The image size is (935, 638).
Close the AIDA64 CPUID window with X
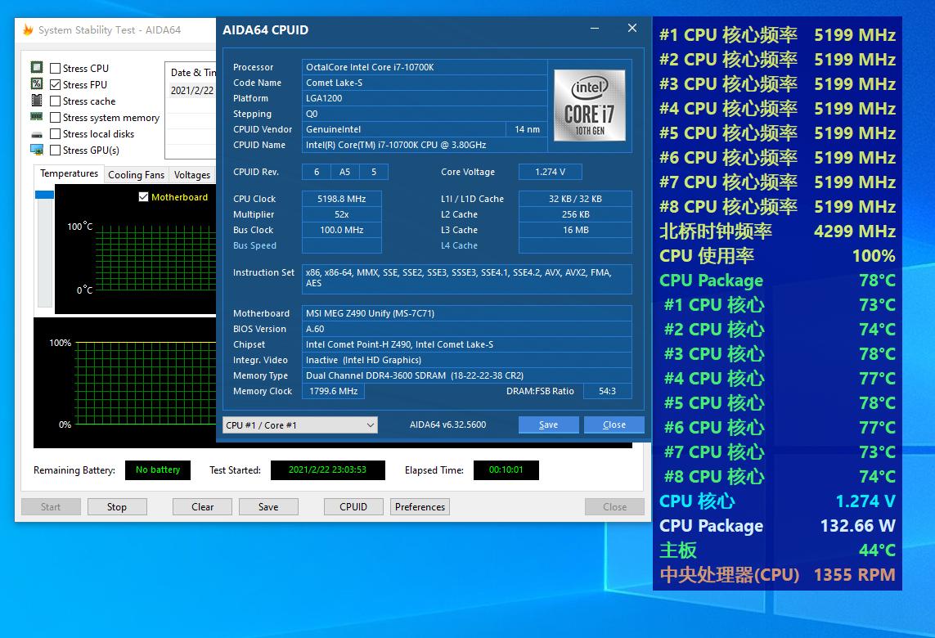(632, 28)
